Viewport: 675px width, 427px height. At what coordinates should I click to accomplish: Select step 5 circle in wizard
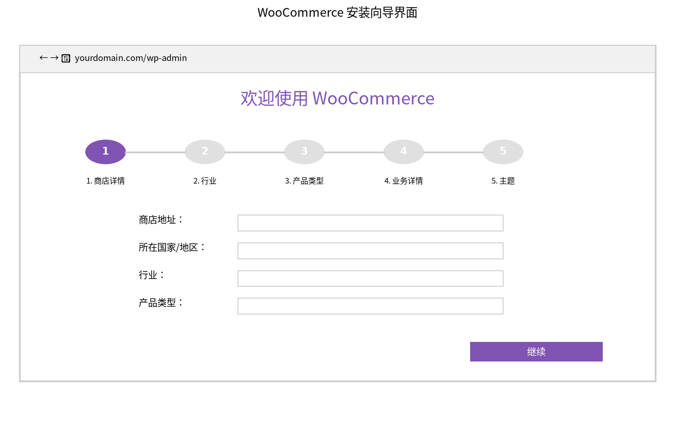[503, 152]
